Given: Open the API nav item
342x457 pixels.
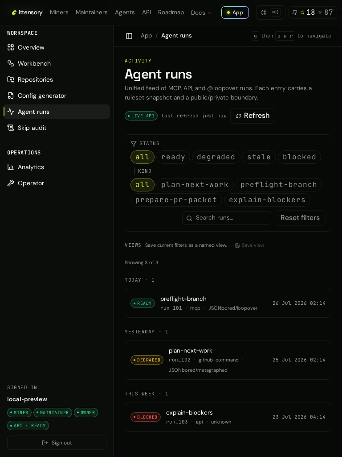Looking at the screenshot, I should 147,12.
